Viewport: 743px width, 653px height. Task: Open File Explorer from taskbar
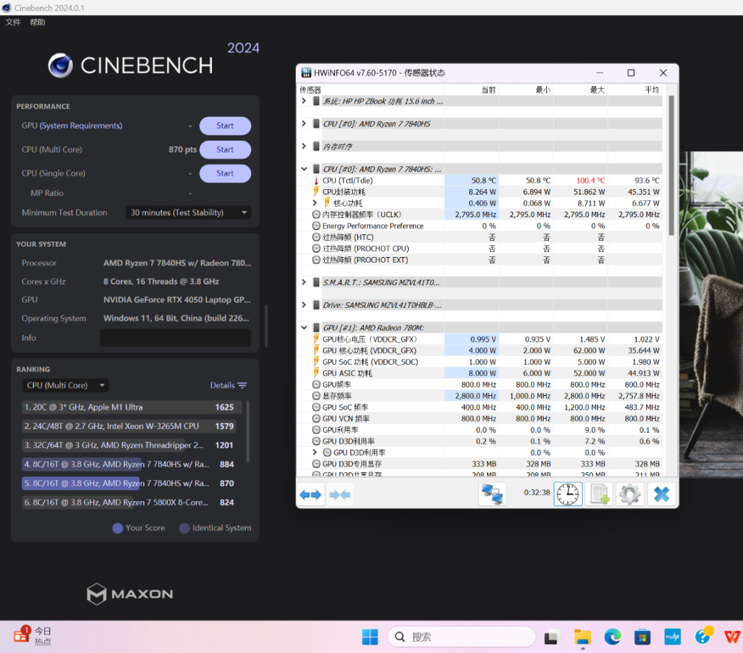[583, 637]
